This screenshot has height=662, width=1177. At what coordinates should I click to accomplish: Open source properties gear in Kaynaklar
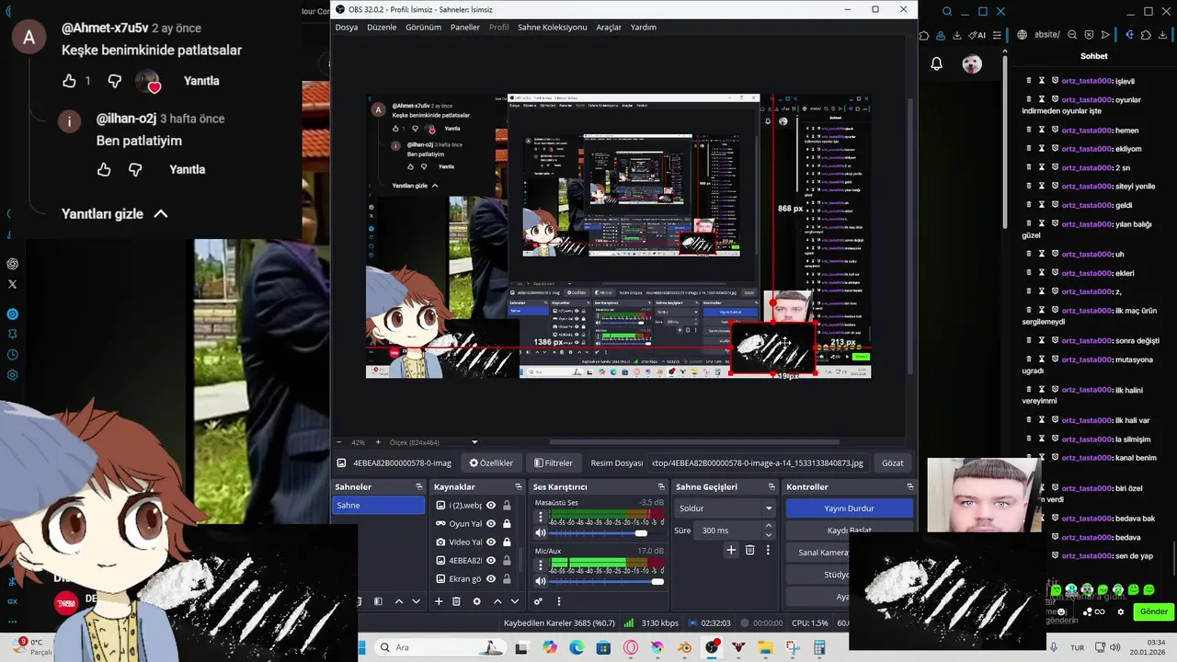[476, 601]
